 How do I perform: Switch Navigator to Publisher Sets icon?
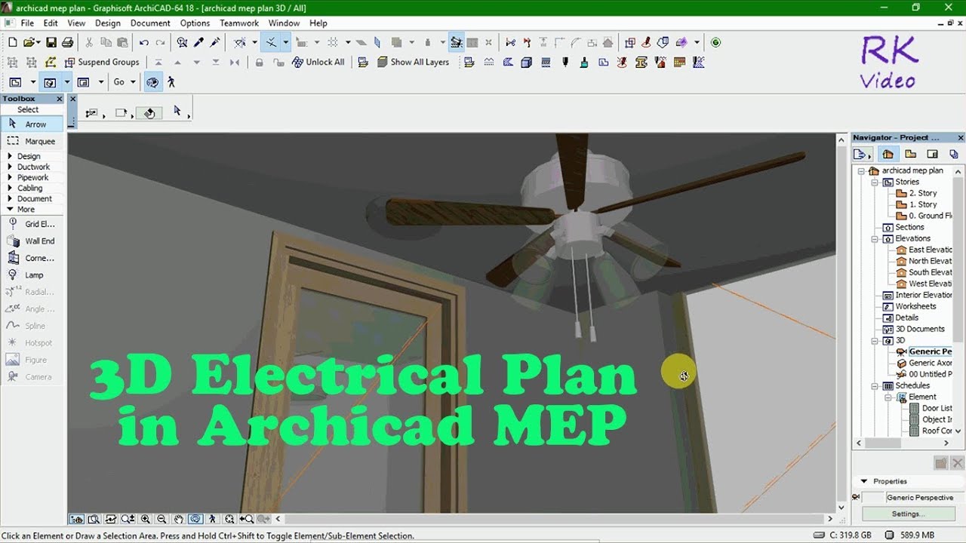click(953, 154)
